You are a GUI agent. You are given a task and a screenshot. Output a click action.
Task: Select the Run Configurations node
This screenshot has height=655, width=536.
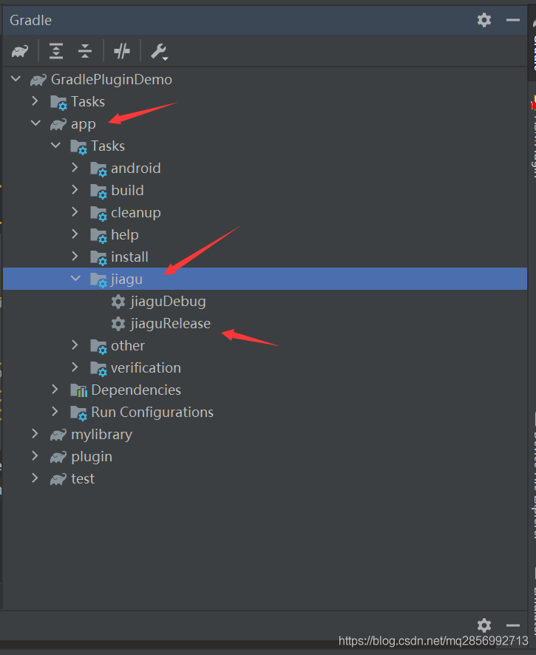tap(152, 413)
